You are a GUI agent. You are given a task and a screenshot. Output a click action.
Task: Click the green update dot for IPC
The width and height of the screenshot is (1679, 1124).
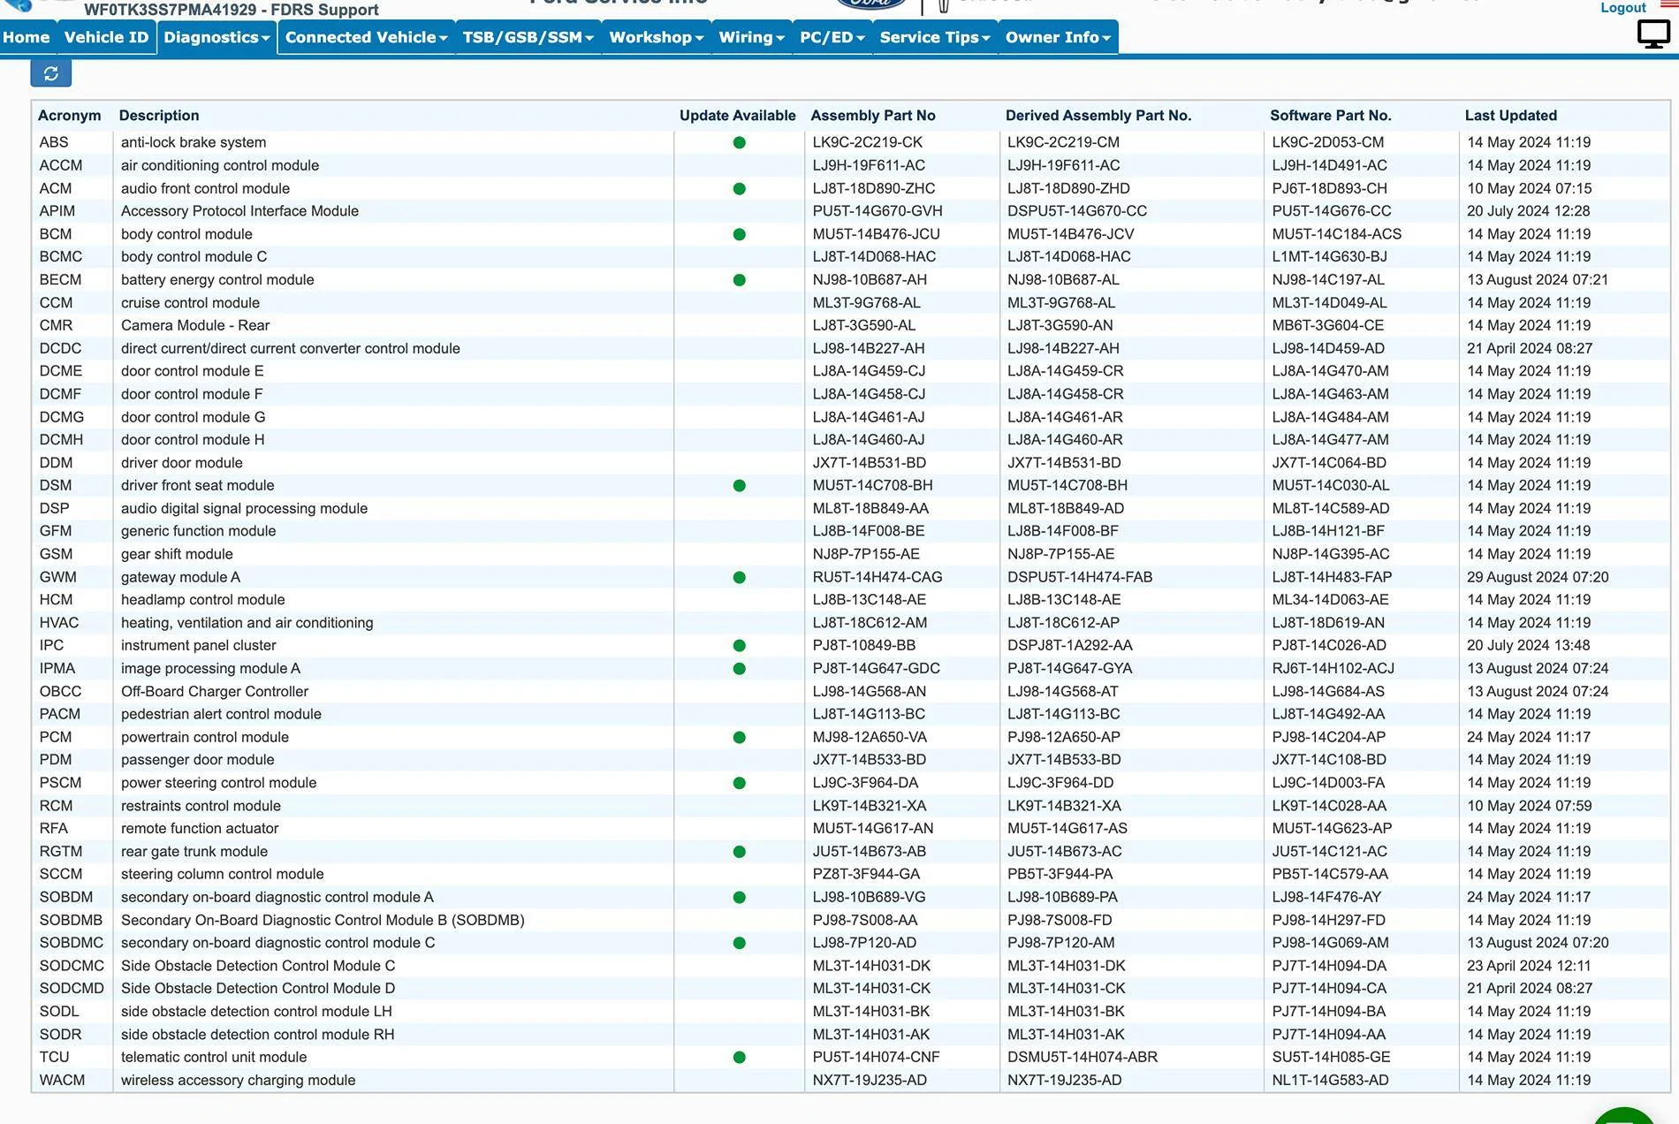[x=740, y=646]
